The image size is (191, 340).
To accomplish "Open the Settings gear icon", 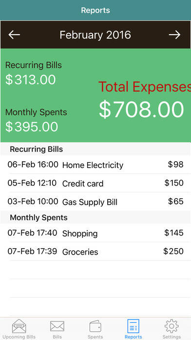I will click(x=172, y=326).
